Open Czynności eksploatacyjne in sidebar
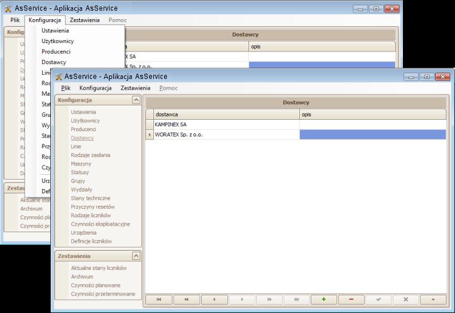 point(101,224)
